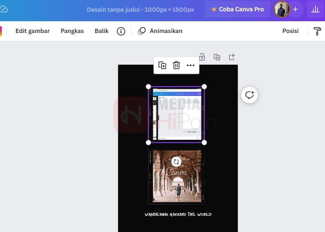Open the user profile avatar

coord(282,9)
